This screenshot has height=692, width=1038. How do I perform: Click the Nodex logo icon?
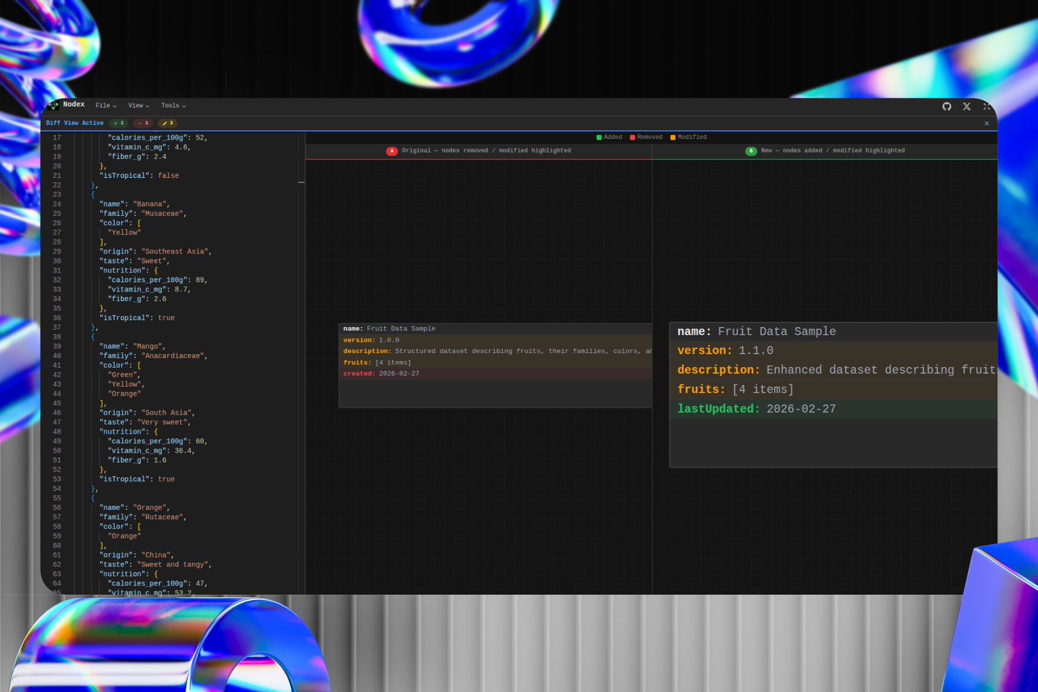(54, 105)
